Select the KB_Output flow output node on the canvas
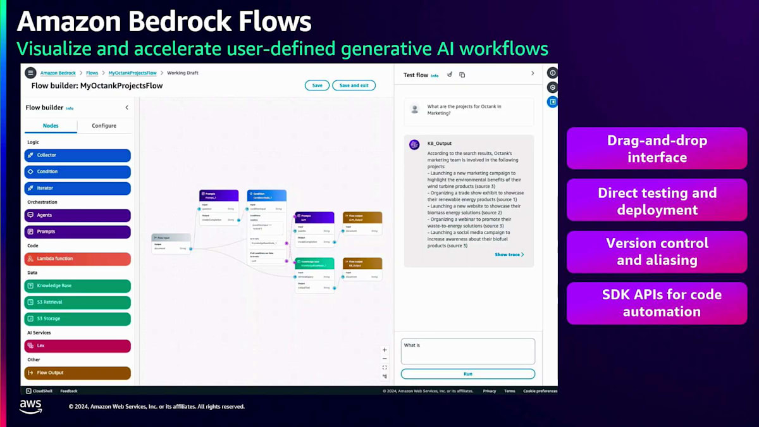The width and height of the screenshot is (759, 427). [362, 269]
